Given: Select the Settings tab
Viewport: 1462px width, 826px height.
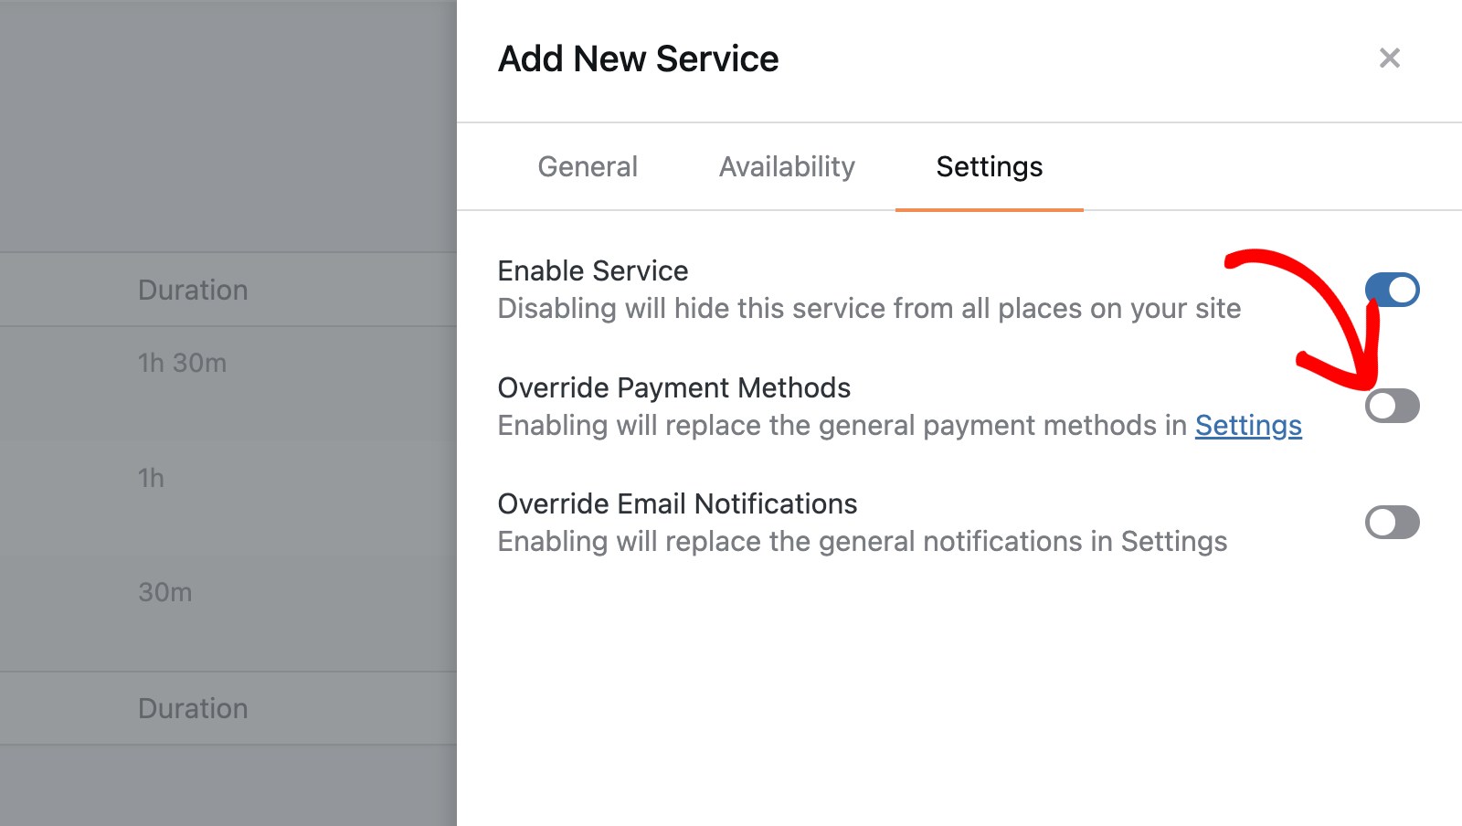Looking at the screenshot, I should click(x=989, y=166).
